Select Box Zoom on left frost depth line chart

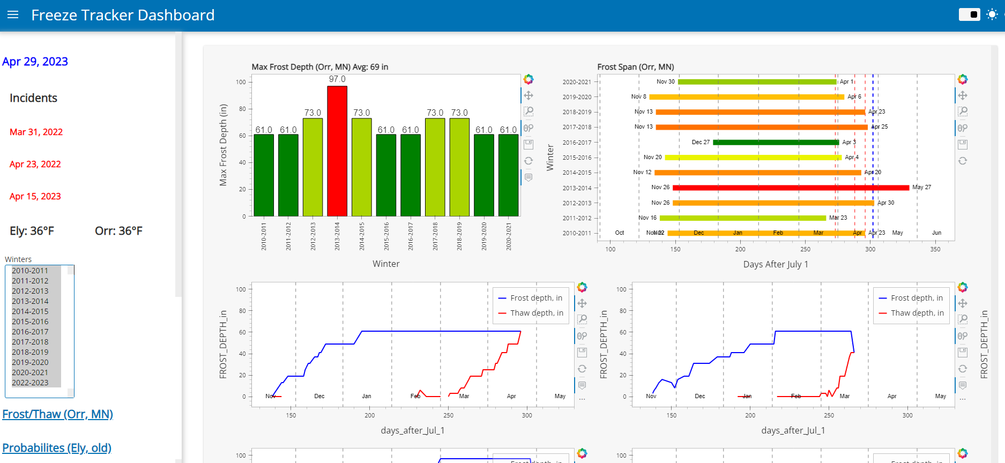(582, 319)
